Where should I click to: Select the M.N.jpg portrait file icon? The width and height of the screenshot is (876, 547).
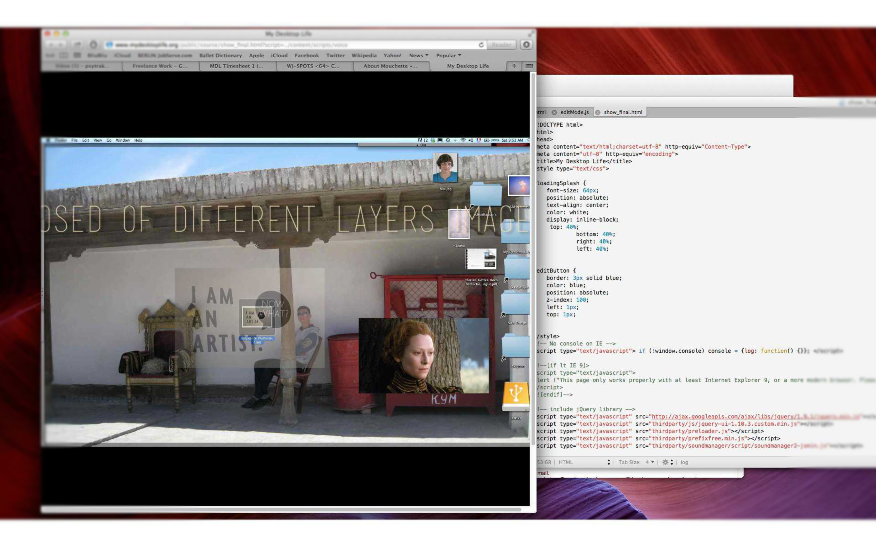[x=445, y=168]
